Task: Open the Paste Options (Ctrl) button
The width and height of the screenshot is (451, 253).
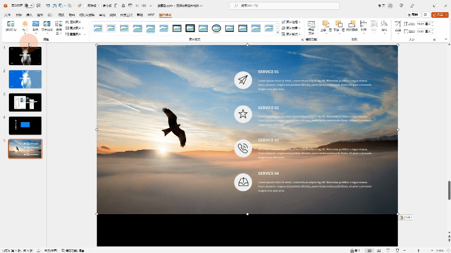Action: coord(406,217)
